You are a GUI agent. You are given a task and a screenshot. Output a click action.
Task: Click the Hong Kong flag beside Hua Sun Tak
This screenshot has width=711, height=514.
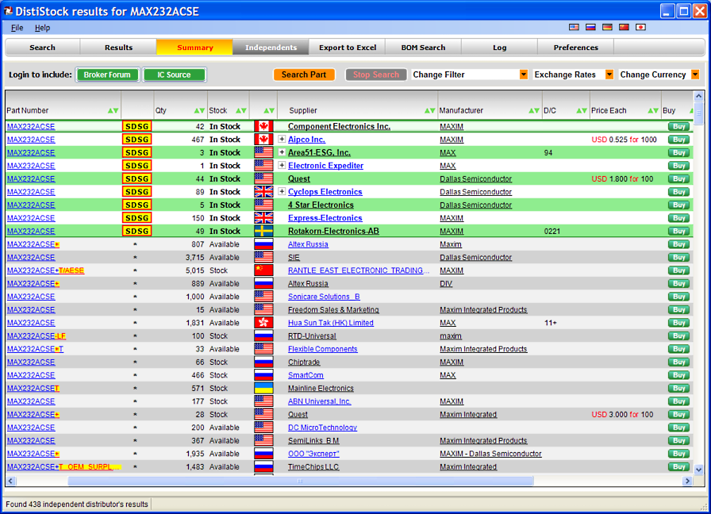tap(263, 323)
